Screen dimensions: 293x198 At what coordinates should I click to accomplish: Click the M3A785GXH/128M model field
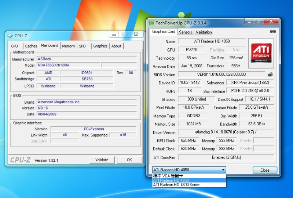point(69,65)
